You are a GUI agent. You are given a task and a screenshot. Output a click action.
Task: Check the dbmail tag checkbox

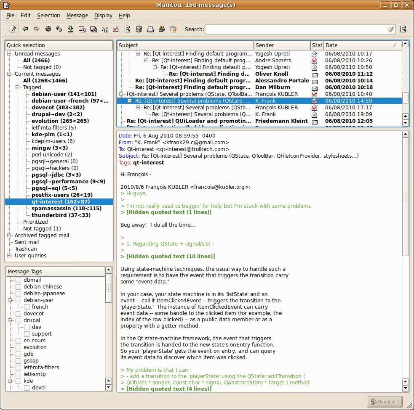point(19,280)
